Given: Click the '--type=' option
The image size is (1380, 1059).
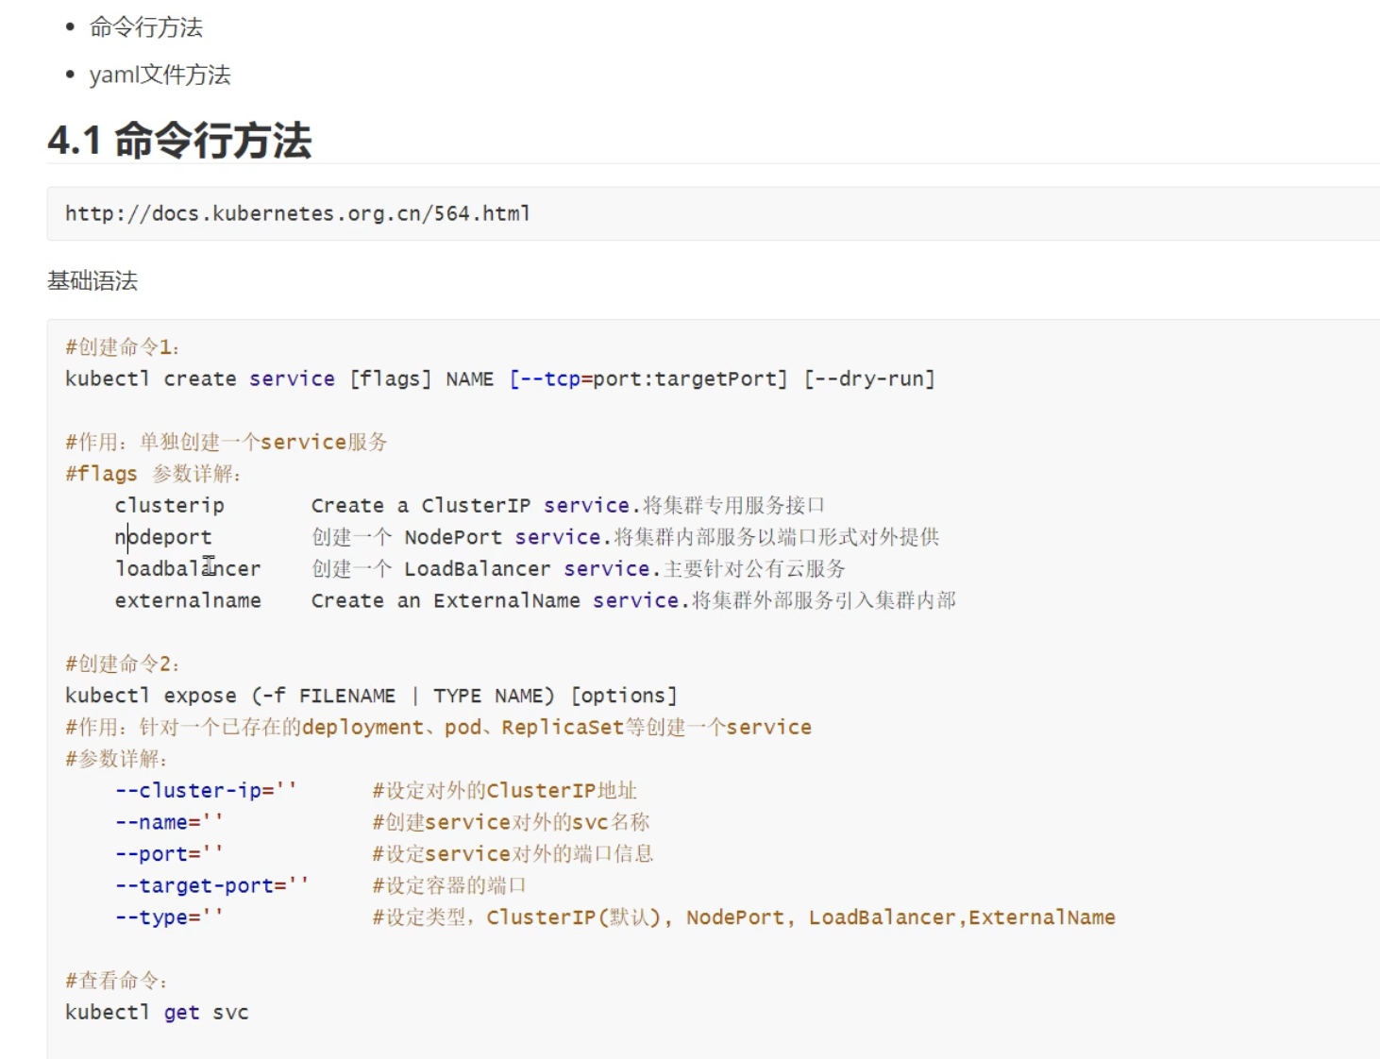Looking at the screenshot, I should click(169, 917).
